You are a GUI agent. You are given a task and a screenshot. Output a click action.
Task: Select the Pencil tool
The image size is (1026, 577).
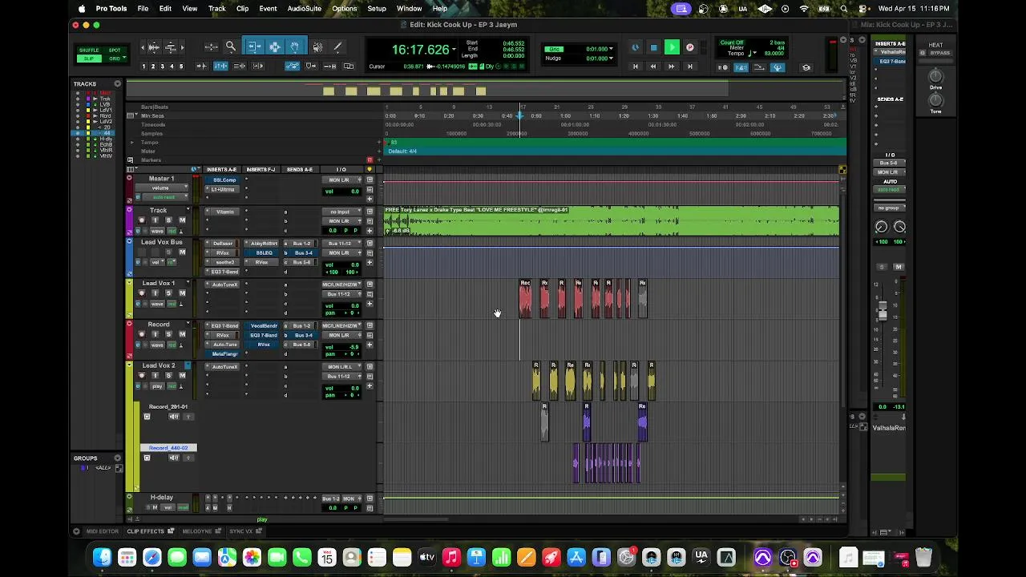tap(337, 47)
